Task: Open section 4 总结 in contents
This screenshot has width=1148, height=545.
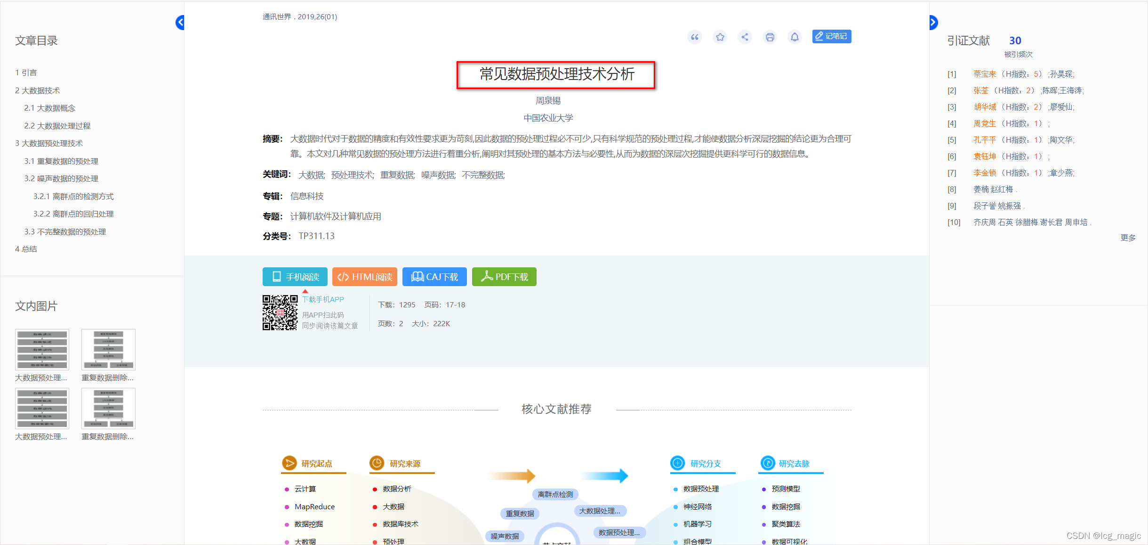Action: [x=26, y=249]
